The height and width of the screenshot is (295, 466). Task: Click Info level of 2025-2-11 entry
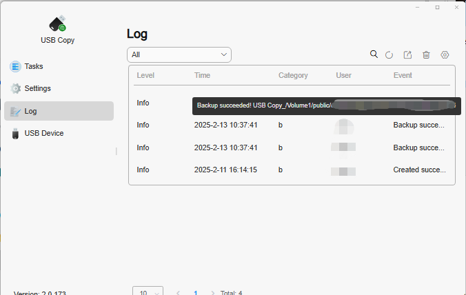143,170
